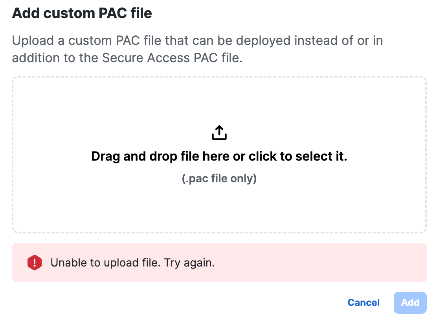Image resolution: width=437 pixels, height=322 pixels.
Task: Click the 'Unable to upload file' message
Action: click(133, 263)
